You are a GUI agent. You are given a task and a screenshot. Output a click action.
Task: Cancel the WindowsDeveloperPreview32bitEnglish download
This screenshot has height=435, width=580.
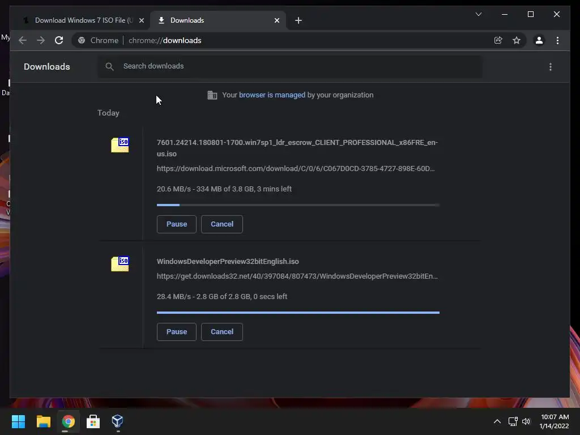(222, 332)
